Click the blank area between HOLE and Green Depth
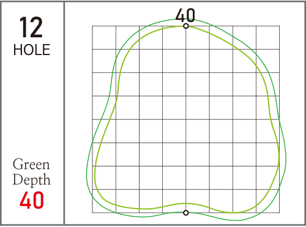 coord(32,106)
